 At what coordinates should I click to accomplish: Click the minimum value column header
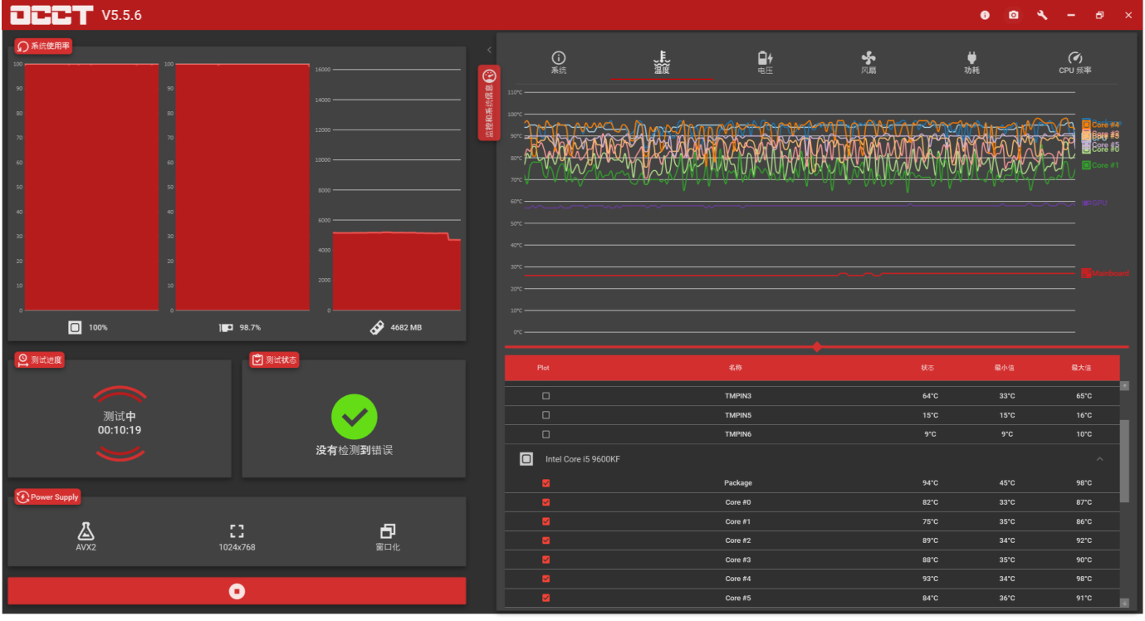pyautogui.click(x=1005, y=367)
